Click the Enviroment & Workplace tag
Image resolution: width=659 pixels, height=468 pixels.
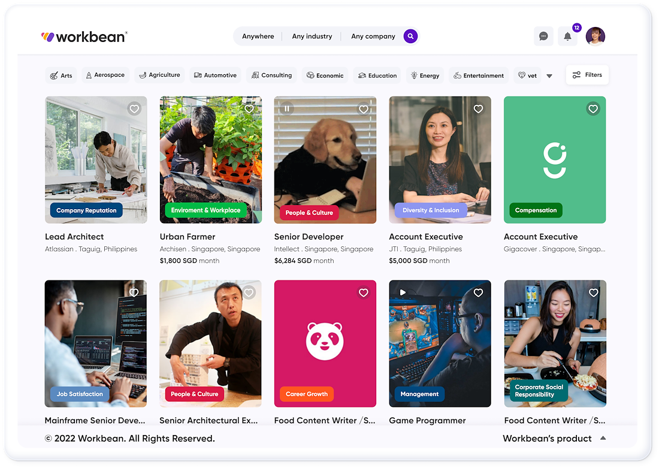[x=205, y=210]
